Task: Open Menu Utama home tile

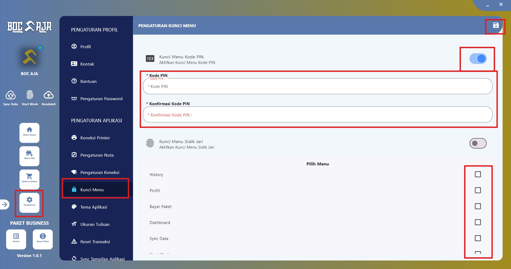Action: coord(29,133)
